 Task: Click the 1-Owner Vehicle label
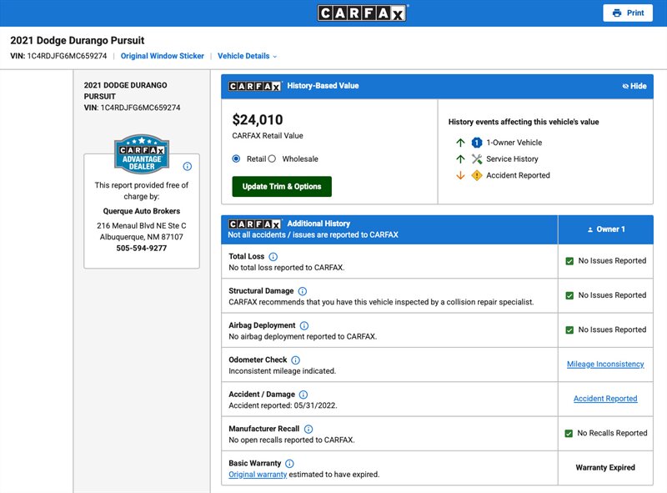[514, 143]
